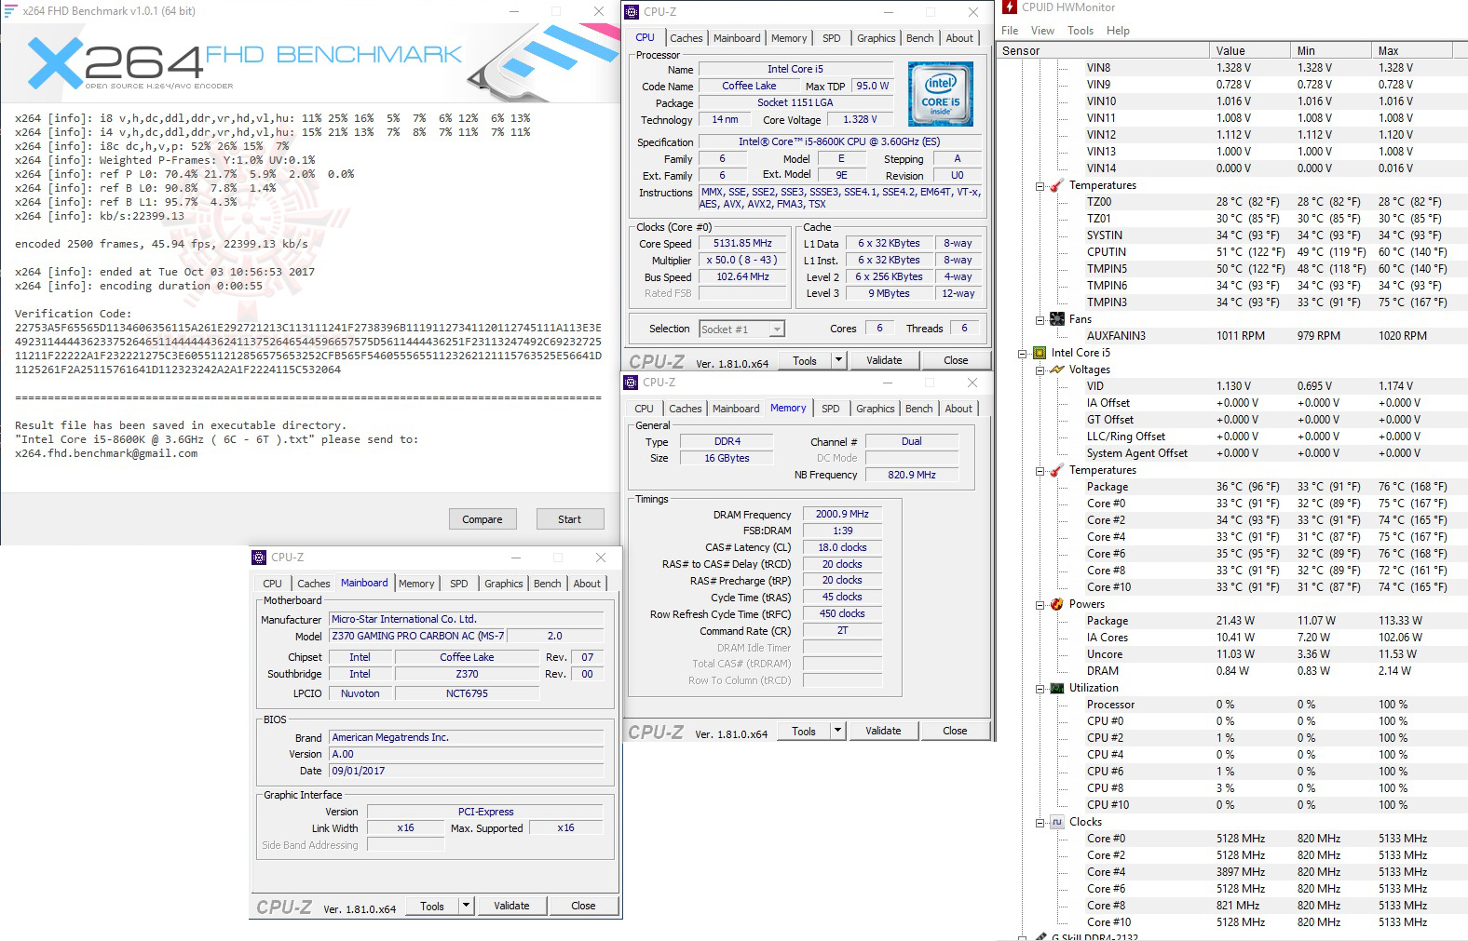Open the Tools dropdown arrow in the CPU-Z CPU window
The width and height of the screenshot is (1468, 941).
(838, 360)
